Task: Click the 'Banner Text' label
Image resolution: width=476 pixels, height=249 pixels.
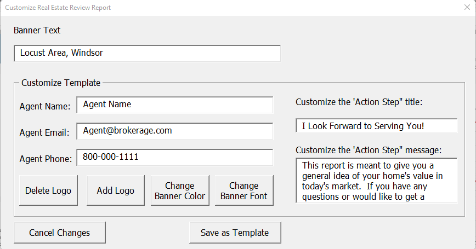Action: 37,31
